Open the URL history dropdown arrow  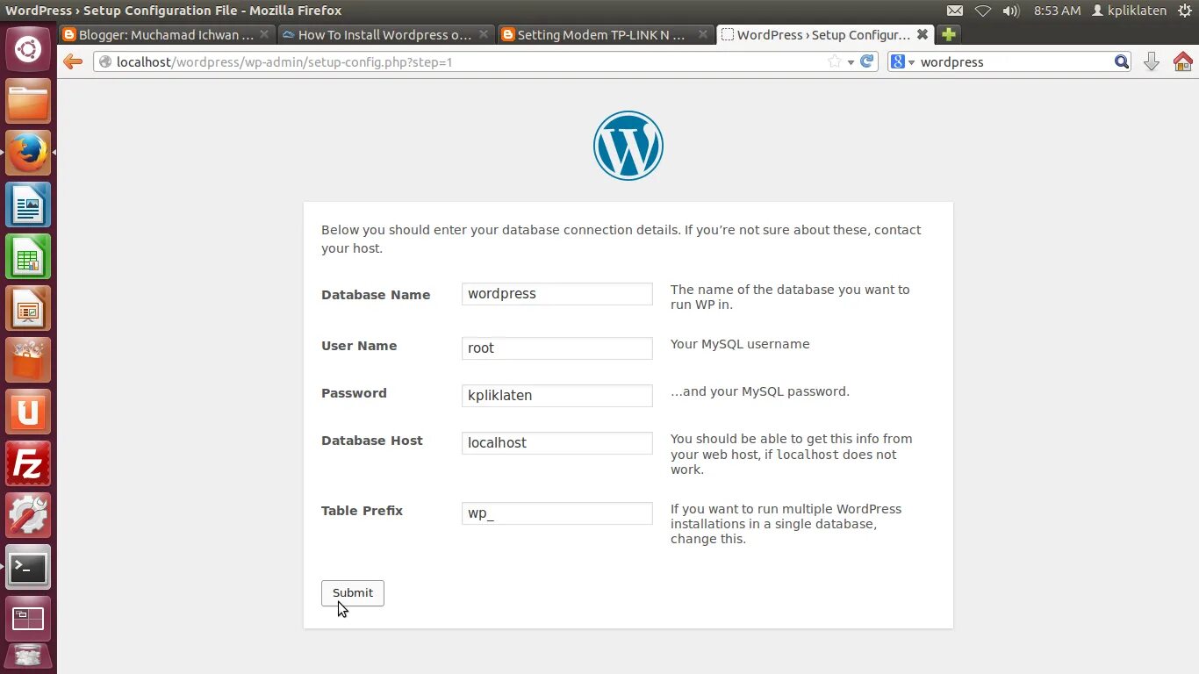(x=851, y=62)
